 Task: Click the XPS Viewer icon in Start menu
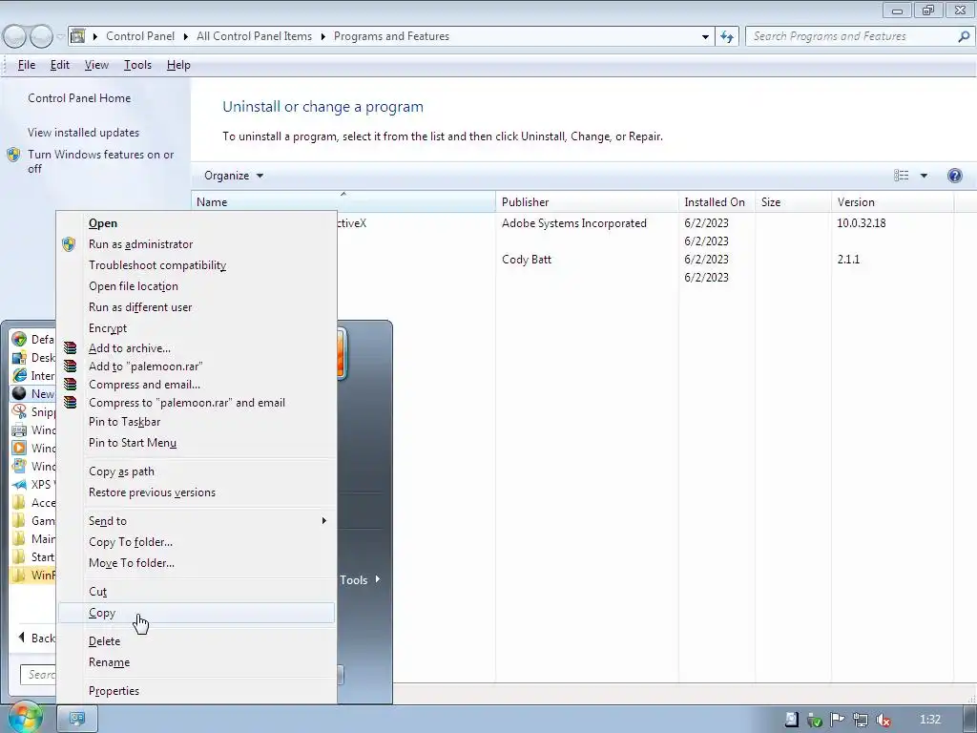pyautogui.click(x=19, y=484)
